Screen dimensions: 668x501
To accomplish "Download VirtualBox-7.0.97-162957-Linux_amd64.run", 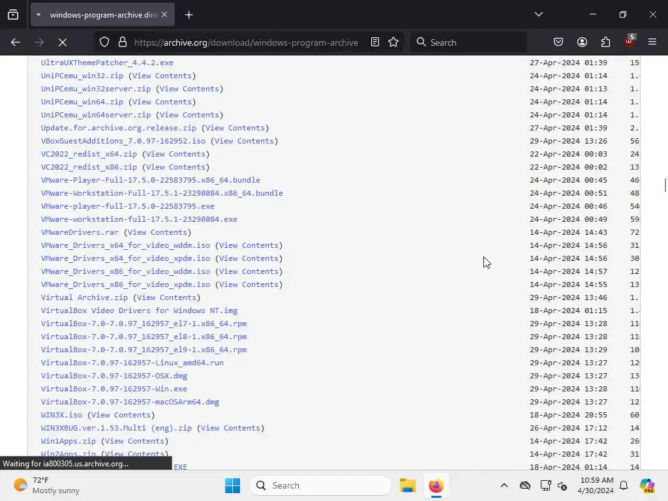I will [x=132, y=363].
